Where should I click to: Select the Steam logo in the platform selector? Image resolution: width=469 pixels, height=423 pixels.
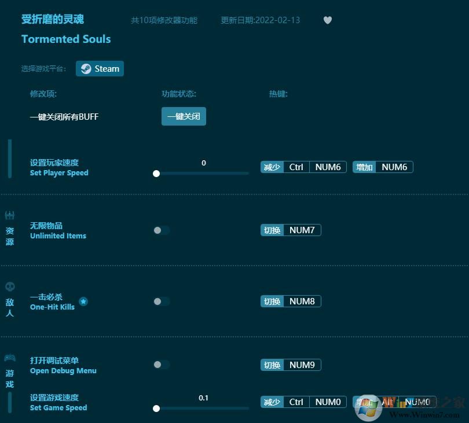(86, 68)
